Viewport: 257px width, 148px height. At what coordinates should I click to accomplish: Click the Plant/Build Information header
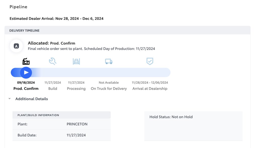point(38,115)
